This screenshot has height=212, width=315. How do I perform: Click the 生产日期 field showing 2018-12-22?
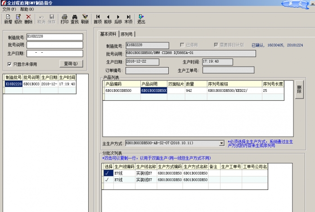tap(143, 62)
